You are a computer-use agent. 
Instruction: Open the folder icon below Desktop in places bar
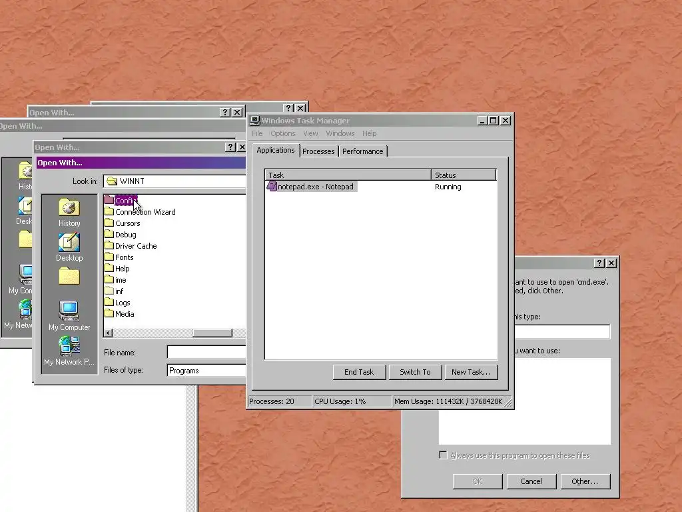69,277
